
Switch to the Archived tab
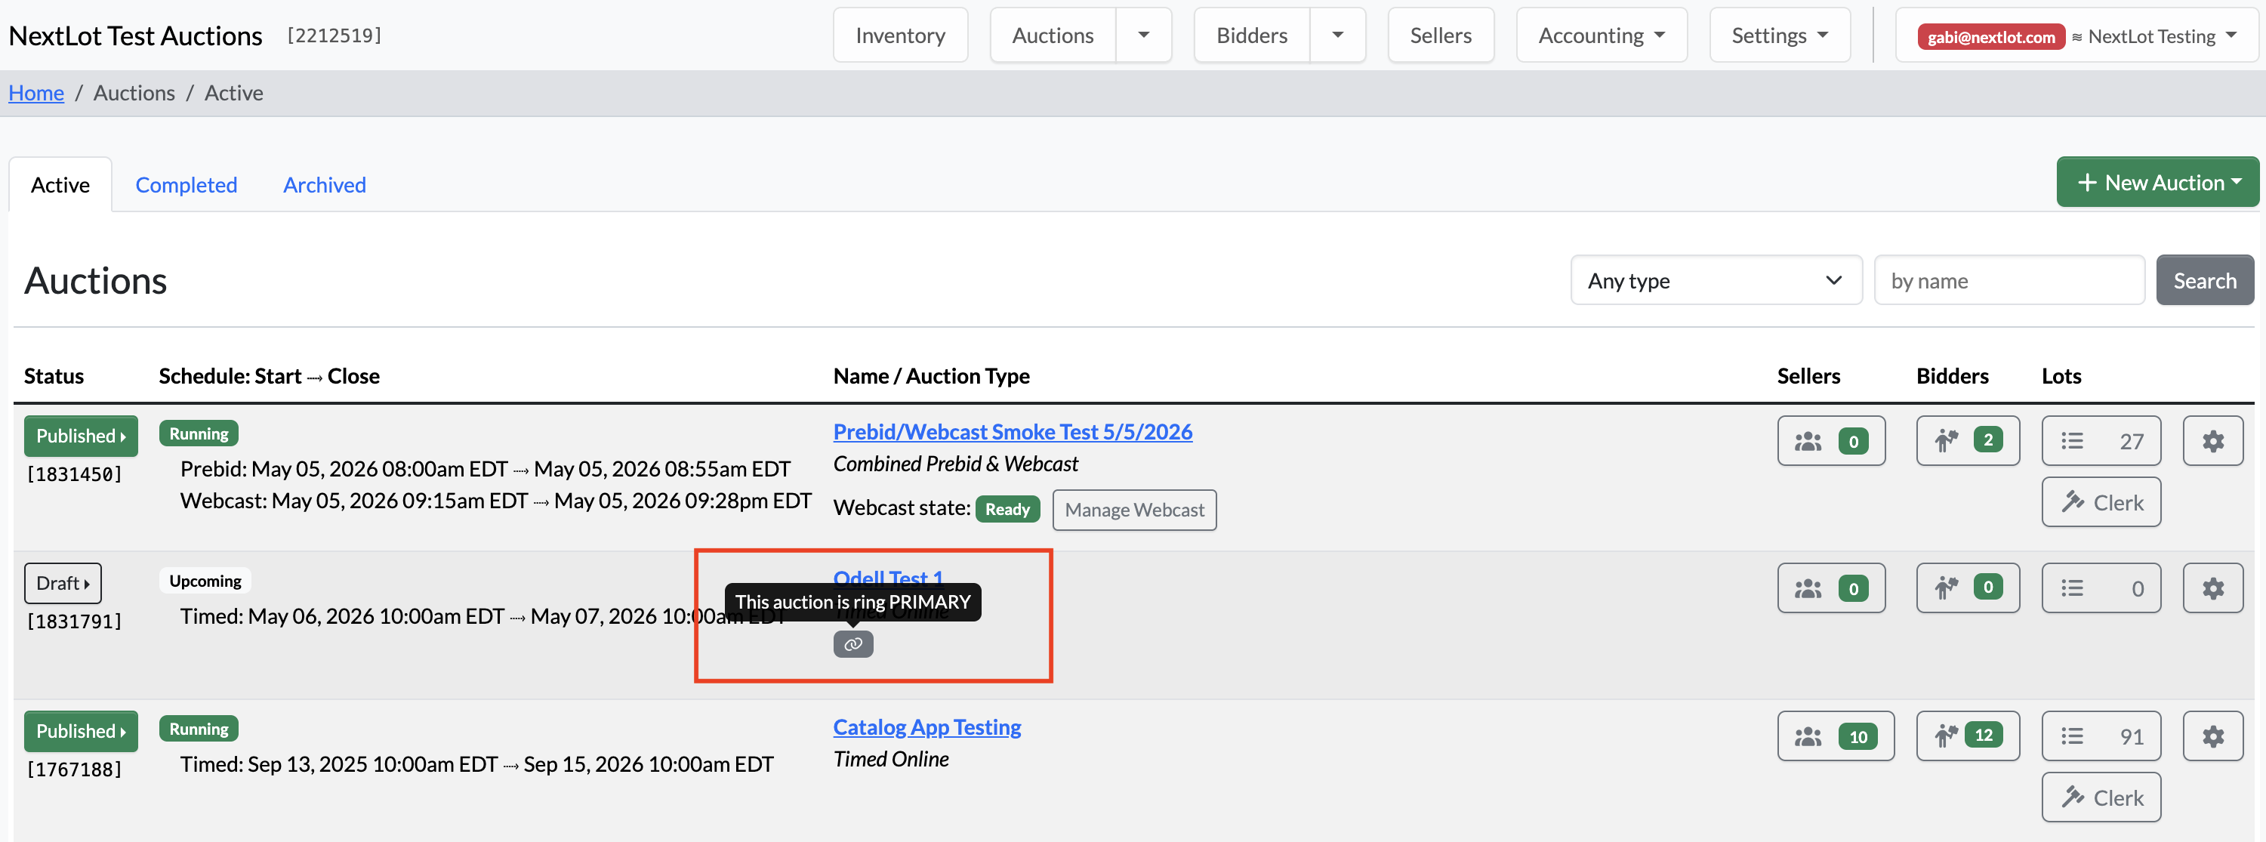point(325,185)
